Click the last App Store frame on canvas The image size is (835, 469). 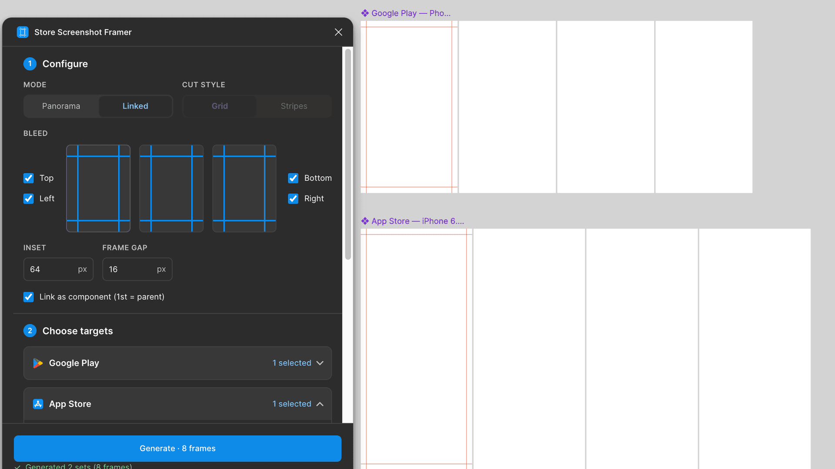(755, 349)
